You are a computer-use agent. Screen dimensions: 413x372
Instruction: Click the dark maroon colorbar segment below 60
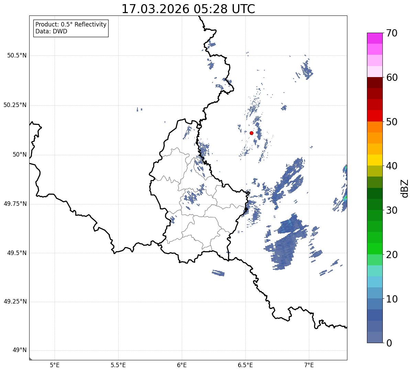[375, 83]
